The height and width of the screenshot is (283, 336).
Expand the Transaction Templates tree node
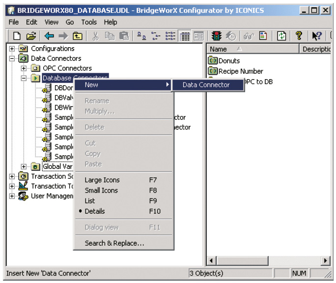tap(12, 186)
